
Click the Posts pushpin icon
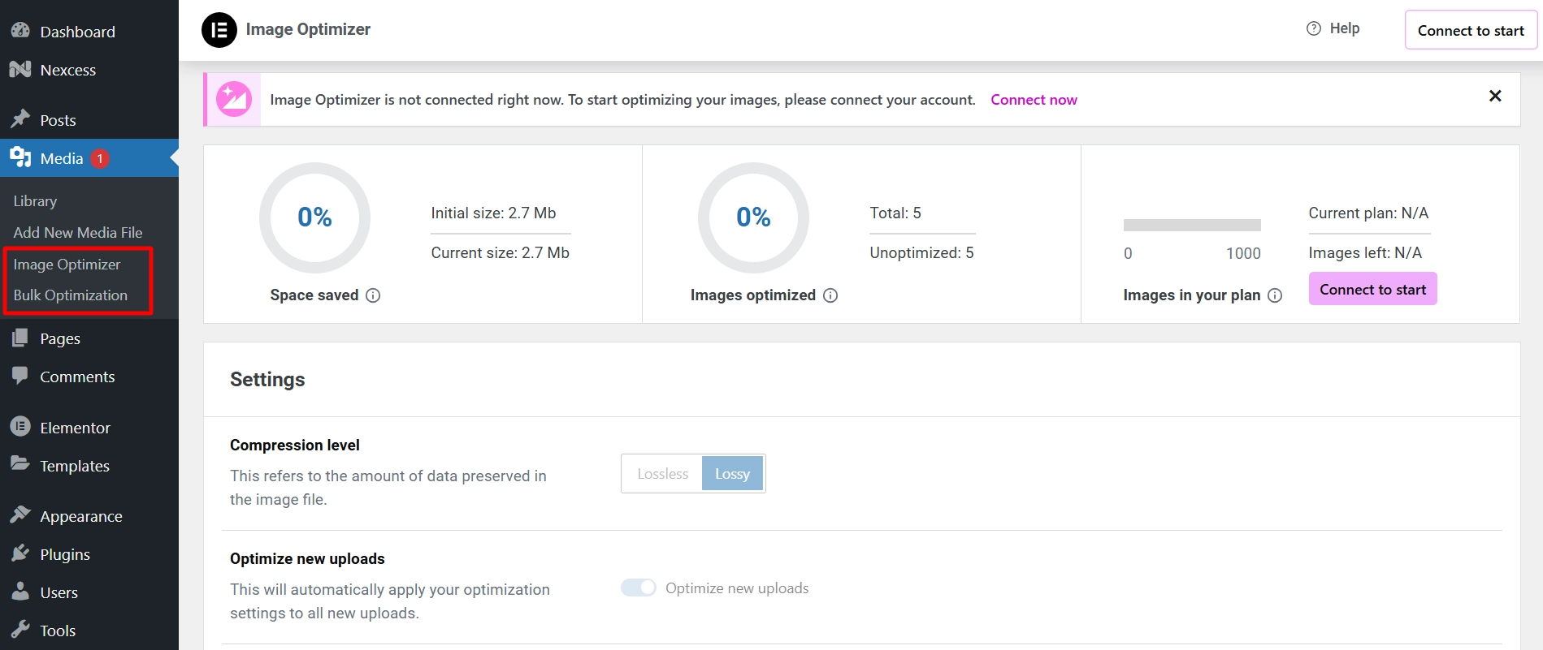pos(20,119)
